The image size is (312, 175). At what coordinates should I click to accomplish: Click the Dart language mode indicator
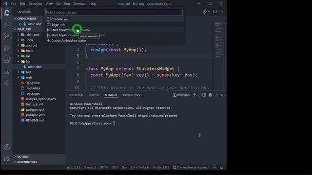pyautogui.click(x=125, y=167)
